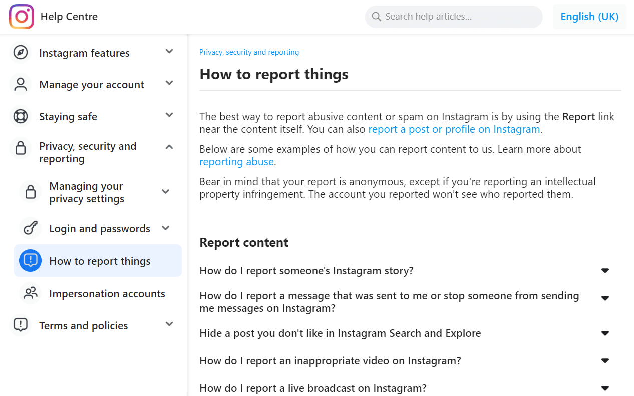Expand the Instagram features section chevron

pyautogui.click(x=169, y=51)
